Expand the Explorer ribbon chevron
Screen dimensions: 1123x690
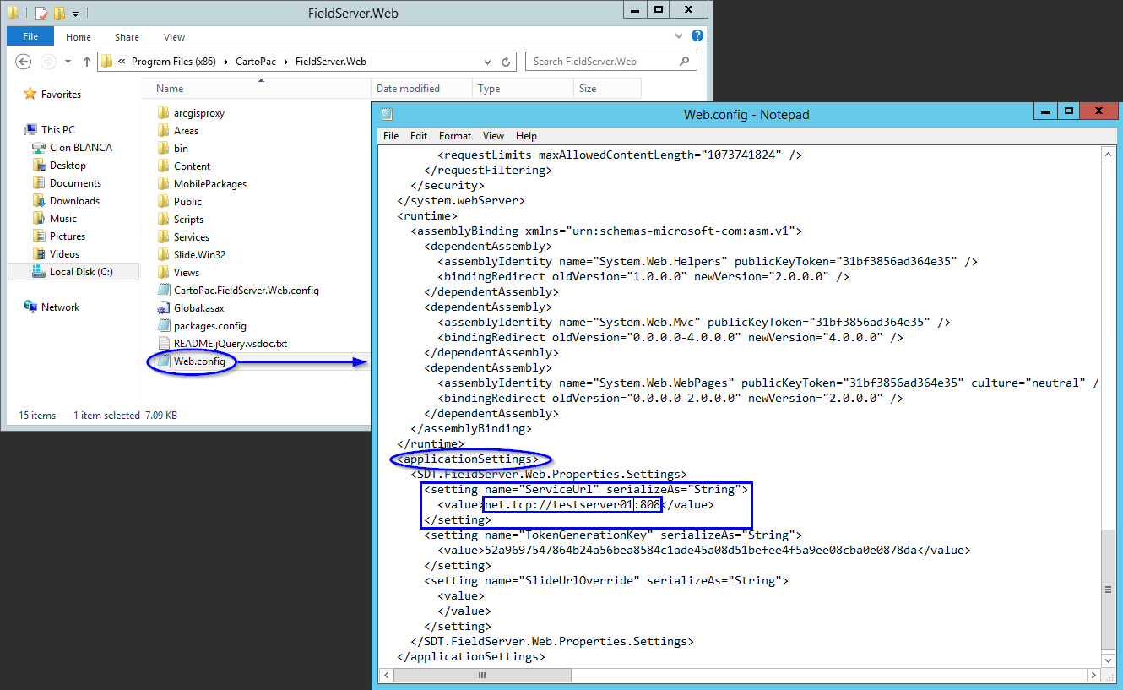coord(680,36)
